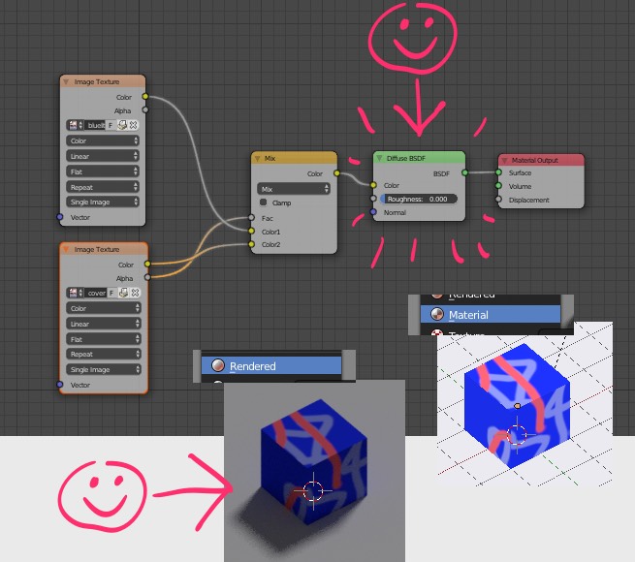Image resolution: width=635 pixels, height=562 pixels.
Task: Open the Linear interpolation dropdown in blueb node
Action: coord(103,156)
